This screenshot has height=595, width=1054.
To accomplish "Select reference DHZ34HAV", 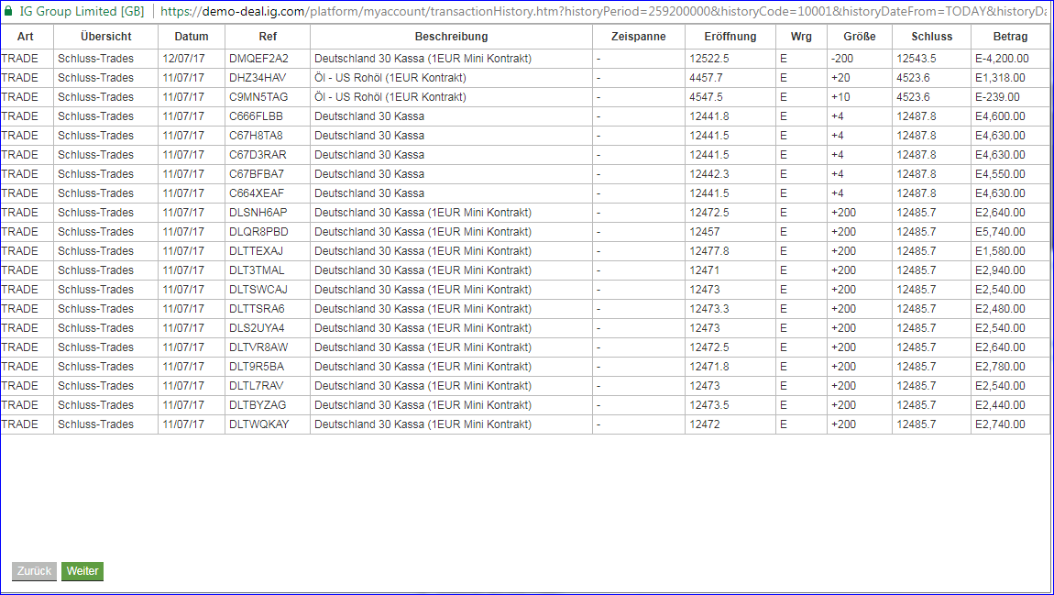I will coord(257,78).
